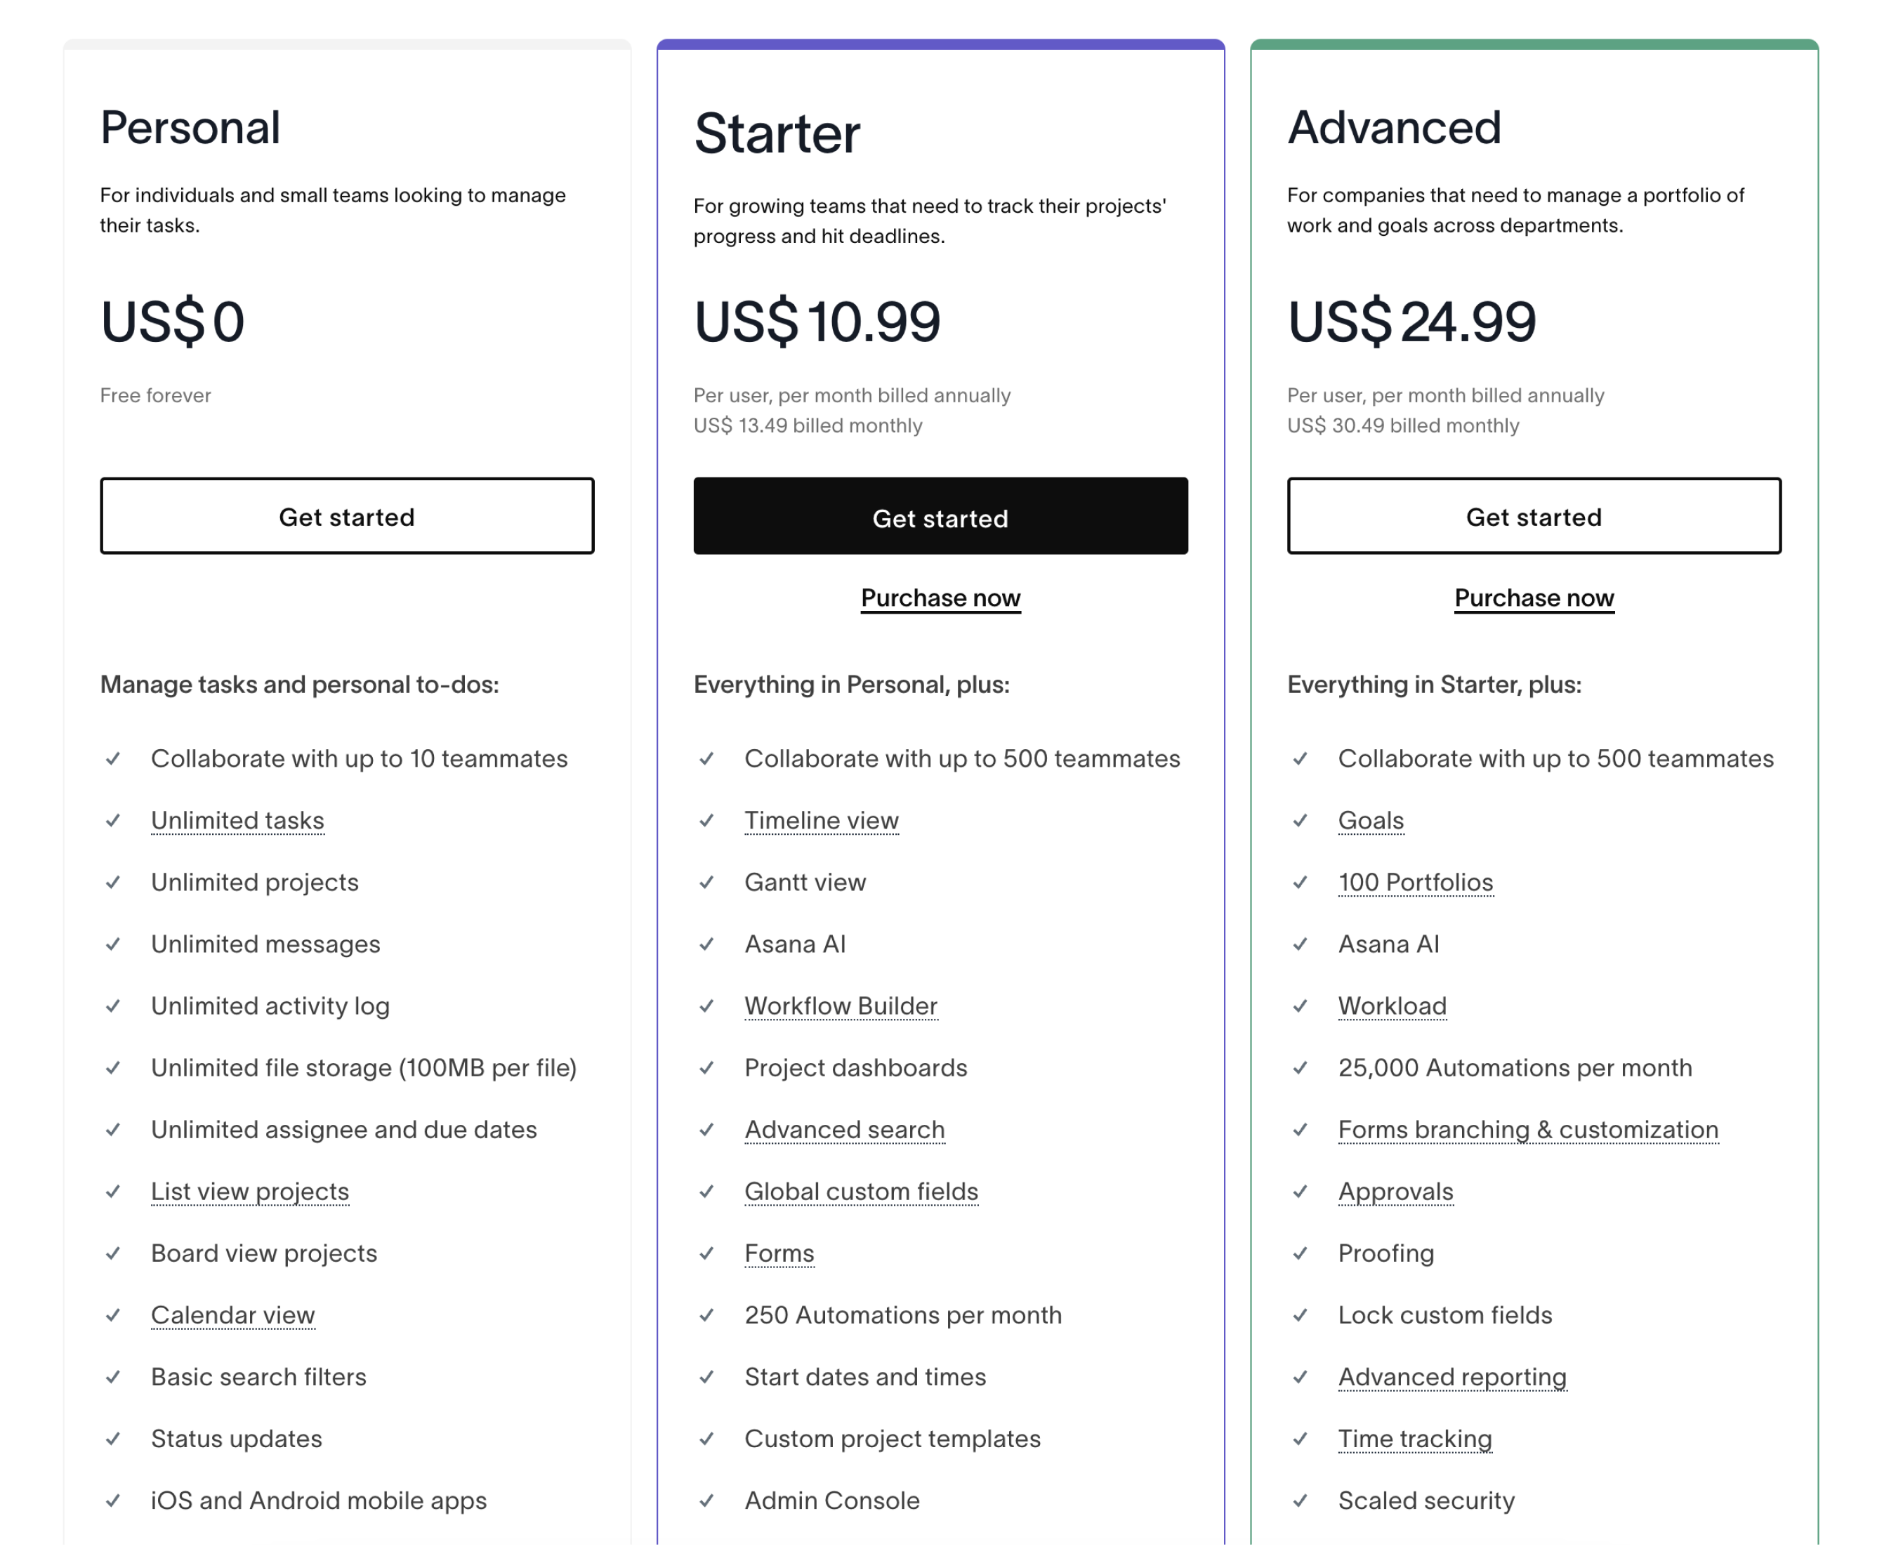Open the Forms branching & customization link
This screenshot has width=1896, height=1563.
[x=1528, y=1129]
